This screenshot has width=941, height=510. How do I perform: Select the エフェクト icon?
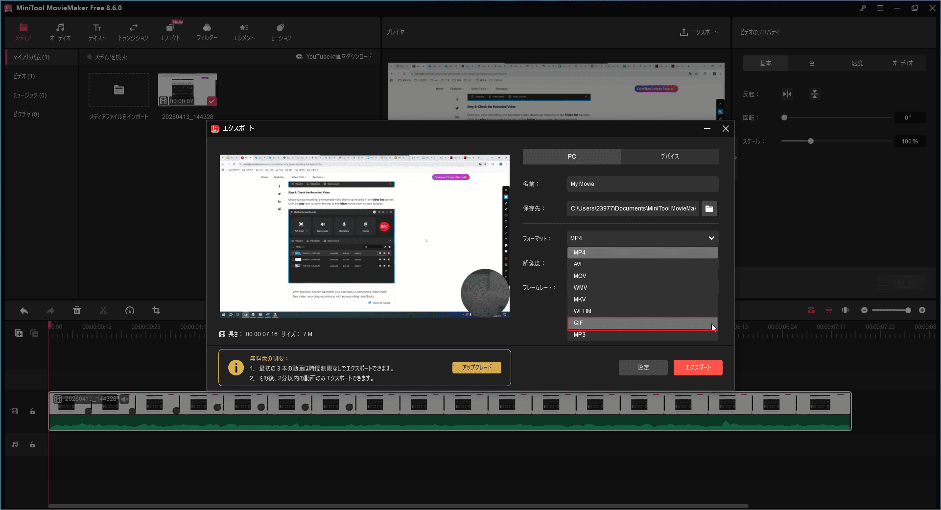170,31
